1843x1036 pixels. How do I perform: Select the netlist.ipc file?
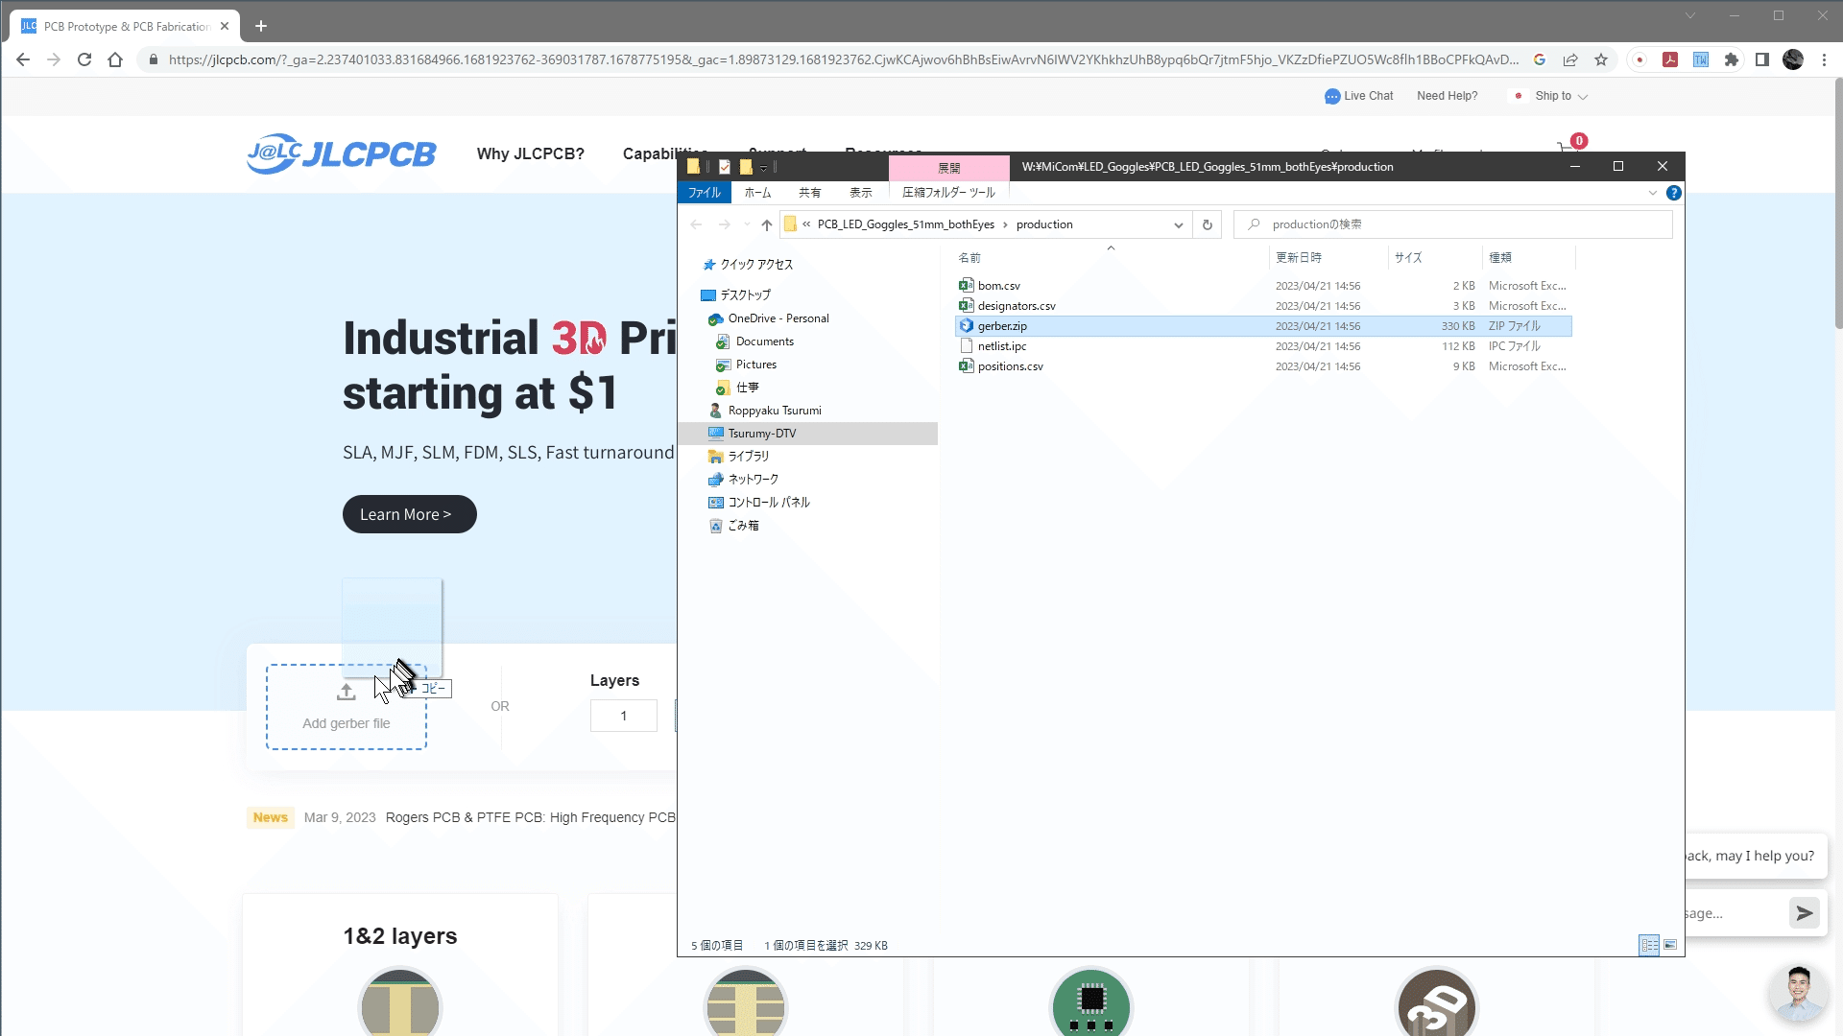click(x=1001, y=346)
